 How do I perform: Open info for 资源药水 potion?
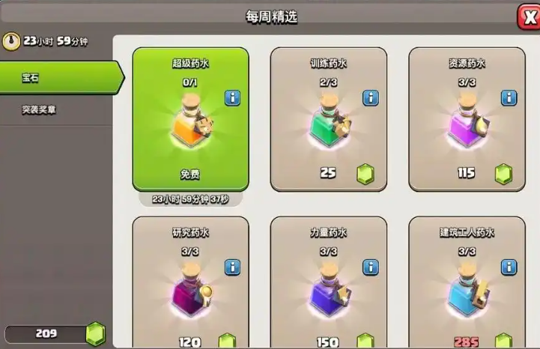tap(509, 98)
